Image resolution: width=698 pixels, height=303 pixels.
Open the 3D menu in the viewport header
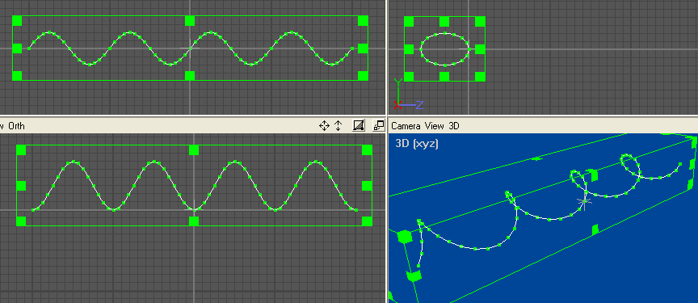453,126
